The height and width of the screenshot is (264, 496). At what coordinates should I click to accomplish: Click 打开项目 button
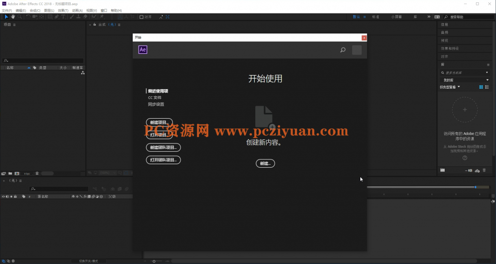pyautogui.click(x=159, y=135)
